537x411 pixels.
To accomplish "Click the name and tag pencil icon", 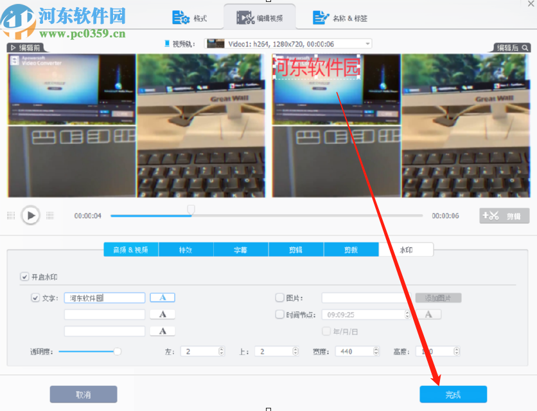I will pos(321,17).
